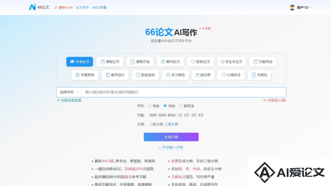This screenshot has width=331, height=186.
Task: Select the 课程作业 tab
Action: [140, 62]
